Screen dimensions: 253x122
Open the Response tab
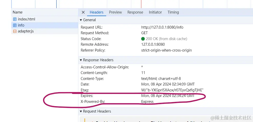click(x=135, y=12)
